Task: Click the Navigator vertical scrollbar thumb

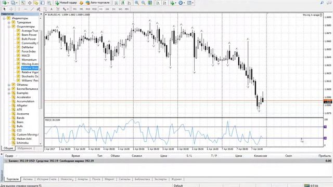Action: pyautogui.click(x=41, y=69)
